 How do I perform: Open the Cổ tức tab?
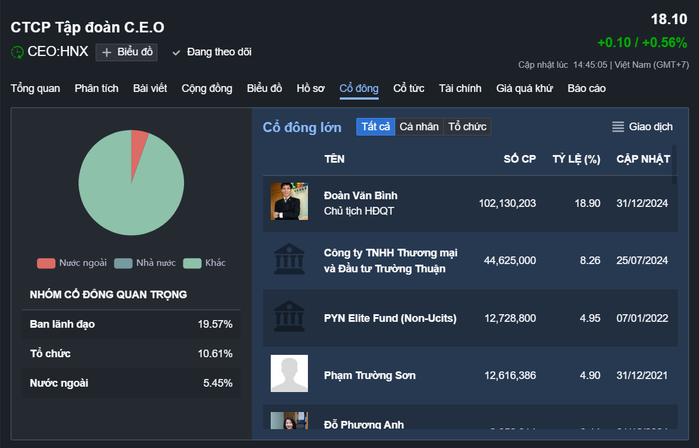(409, 88)
